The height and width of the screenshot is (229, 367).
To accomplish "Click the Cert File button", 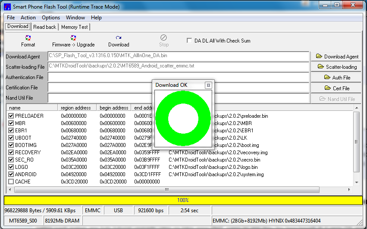I will click(336, 88).
